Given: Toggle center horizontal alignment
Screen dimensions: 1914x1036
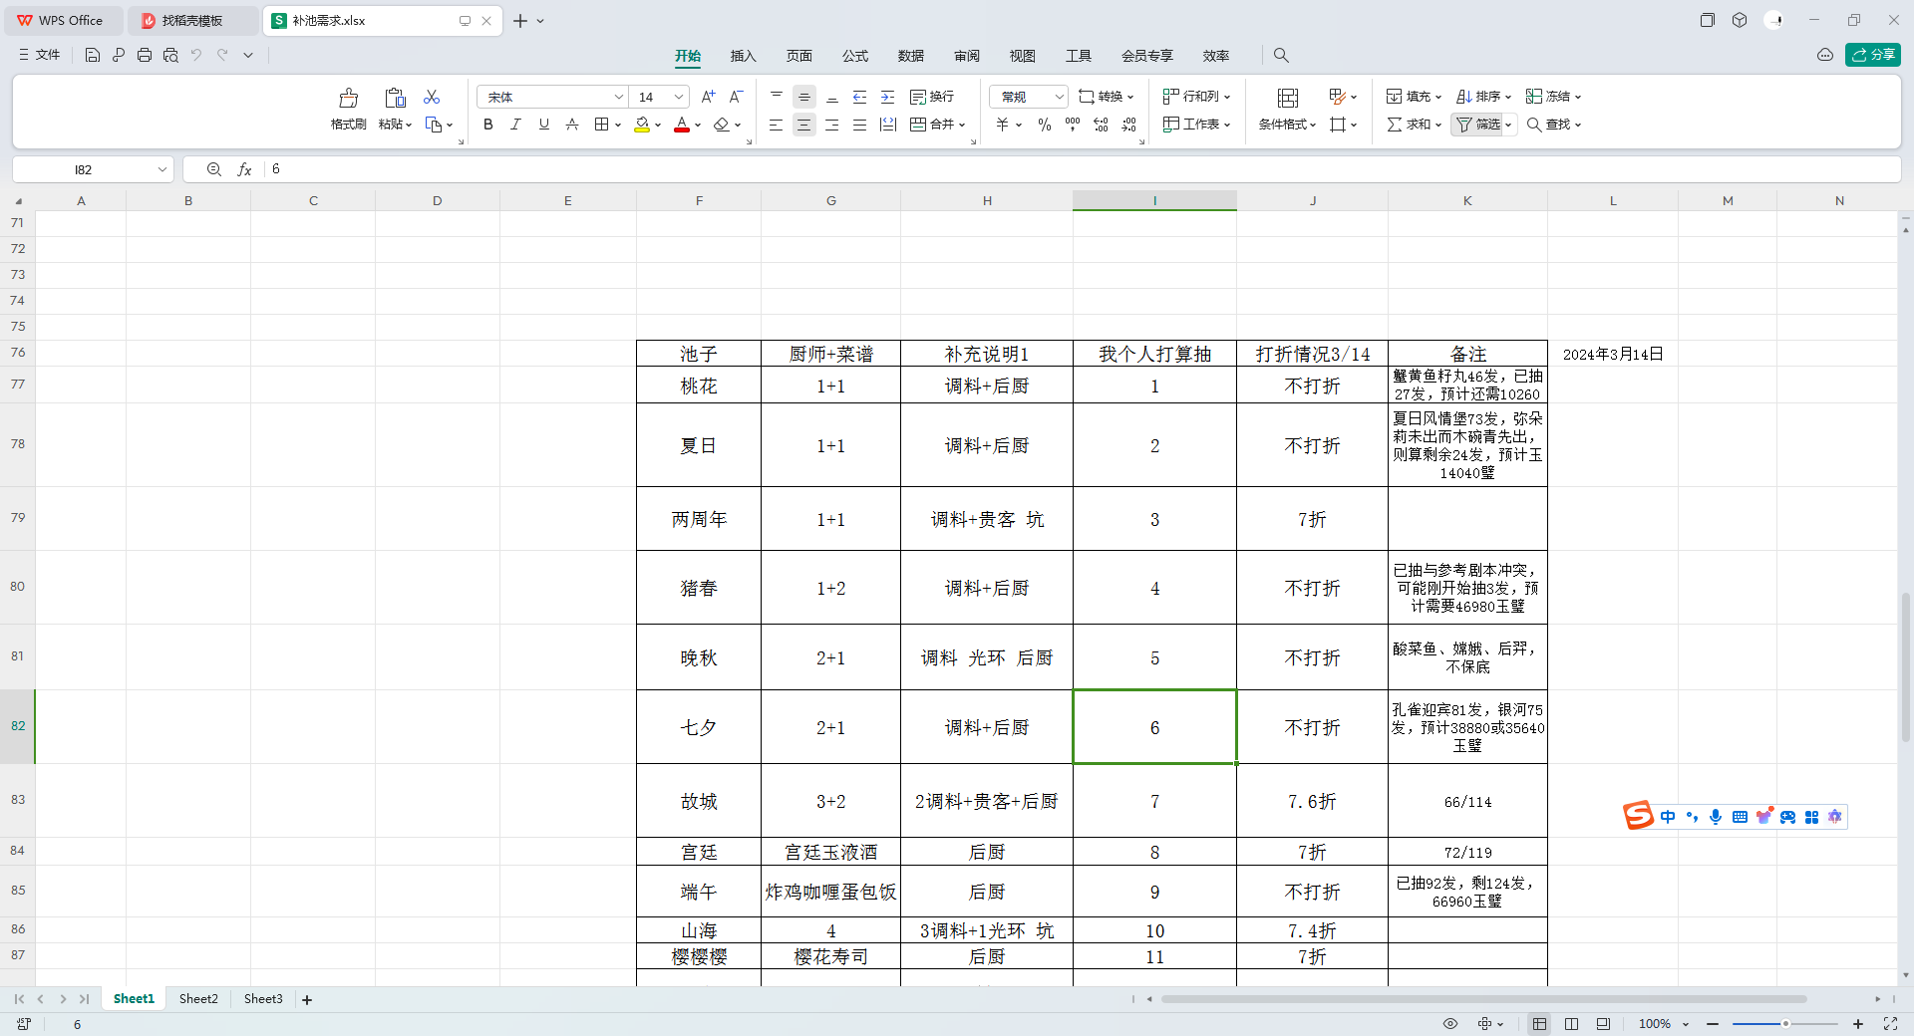Looking at the screenshot, I should (x=804, y=125).
